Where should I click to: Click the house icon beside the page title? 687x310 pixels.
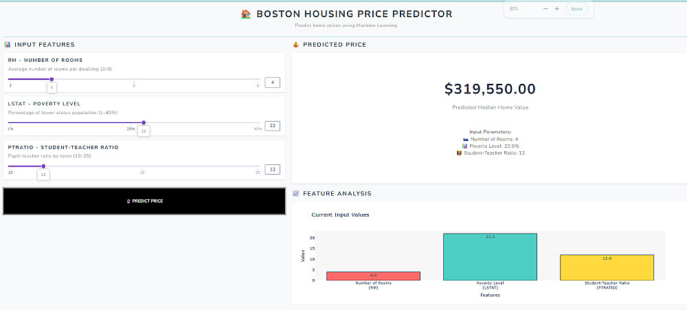pyautogui.click(x=246, y=14)
